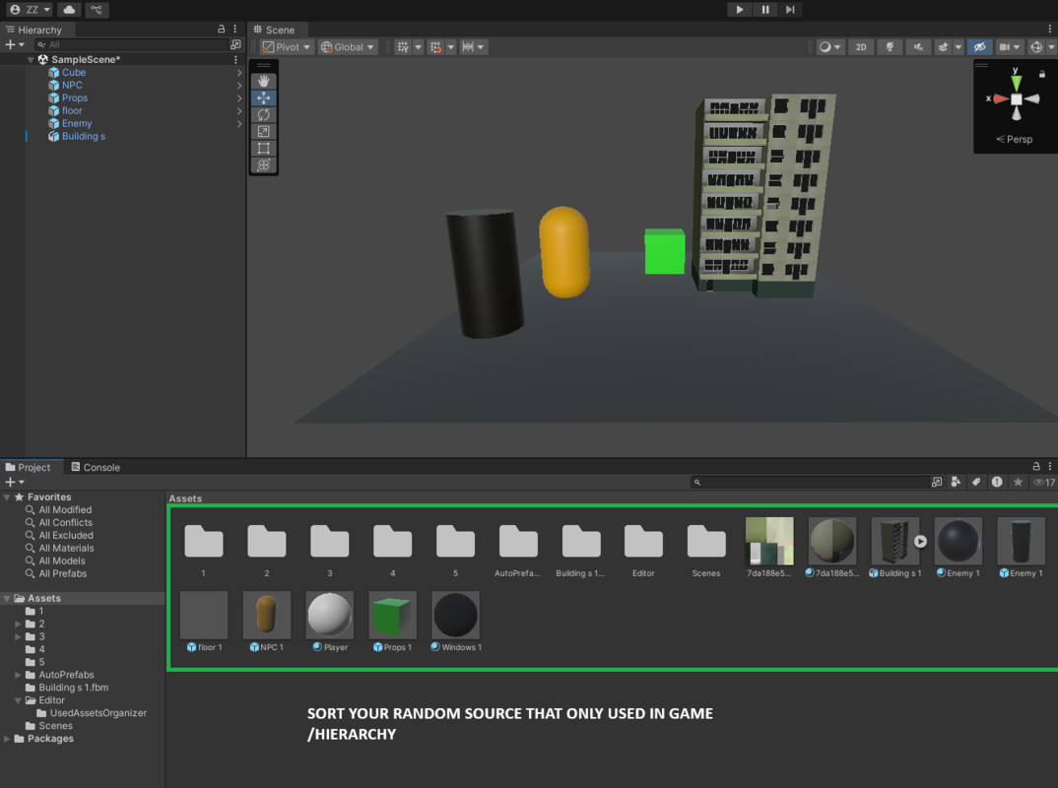Toggle hidden objects visibility in Scene view
Viewport: 1058px width, 788px height.
click(978, 47)
